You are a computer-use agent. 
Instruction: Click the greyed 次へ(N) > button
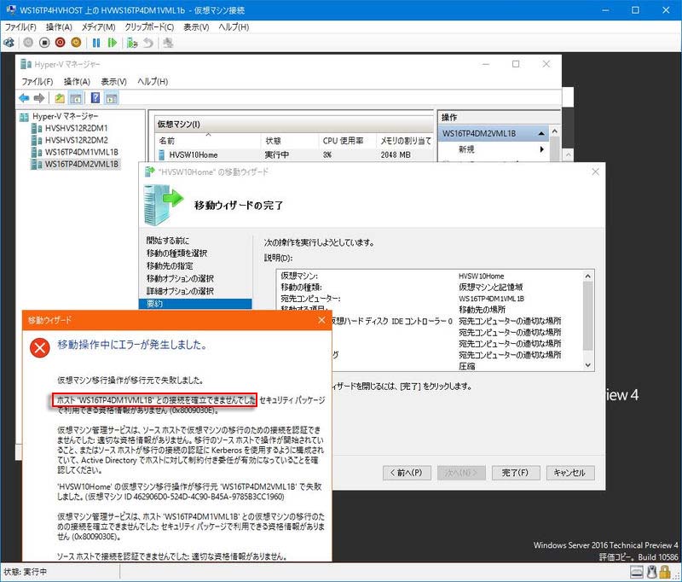coord(461,473)
